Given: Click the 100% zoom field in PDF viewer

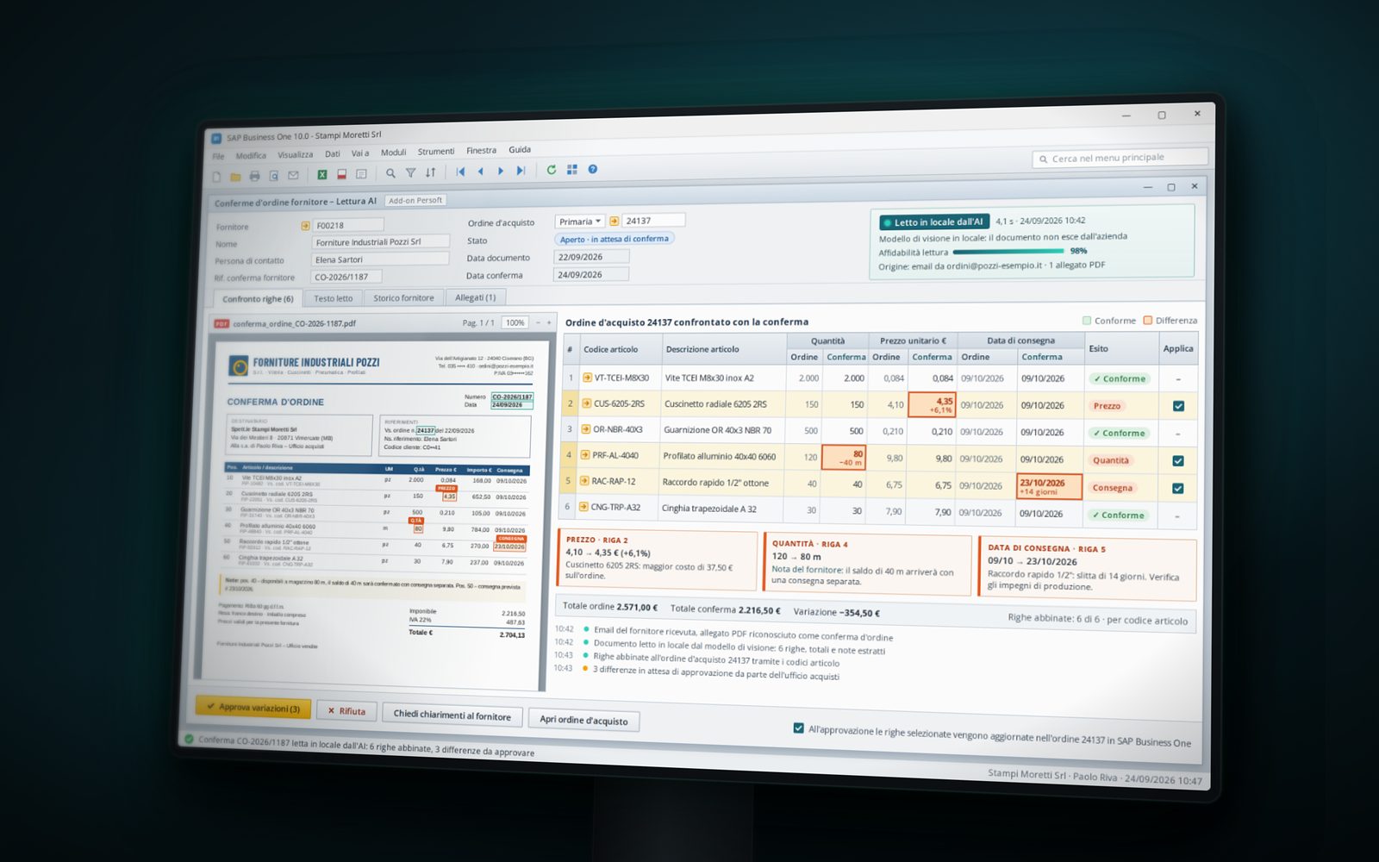Looking at the screenshot, I should (x=515, y=322).
